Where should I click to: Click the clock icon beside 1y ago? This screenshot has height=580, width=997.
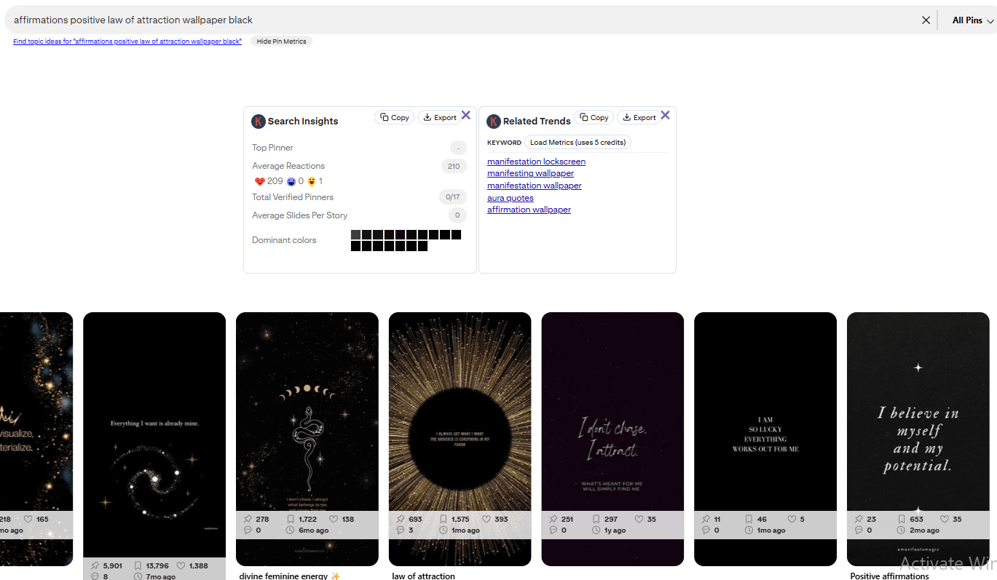[596, 531]
